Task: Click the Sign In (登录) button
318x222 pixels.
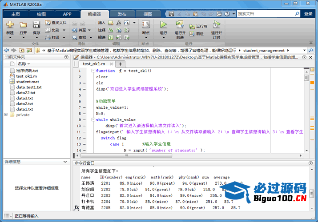Action: coord(308,14)
